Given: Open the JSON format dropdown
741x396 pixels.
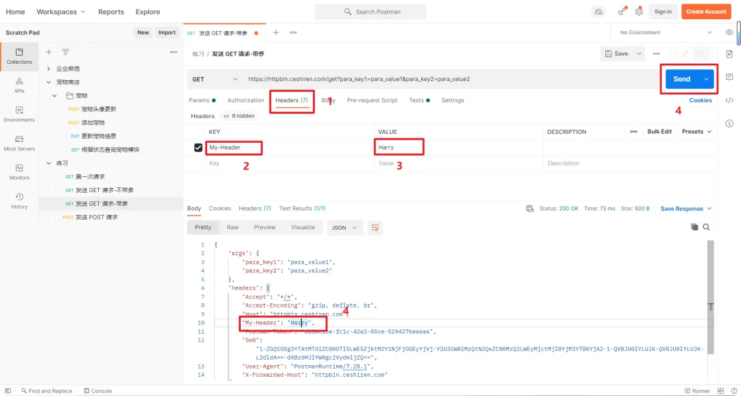Looking at the screenshot, I should point(345,227).
